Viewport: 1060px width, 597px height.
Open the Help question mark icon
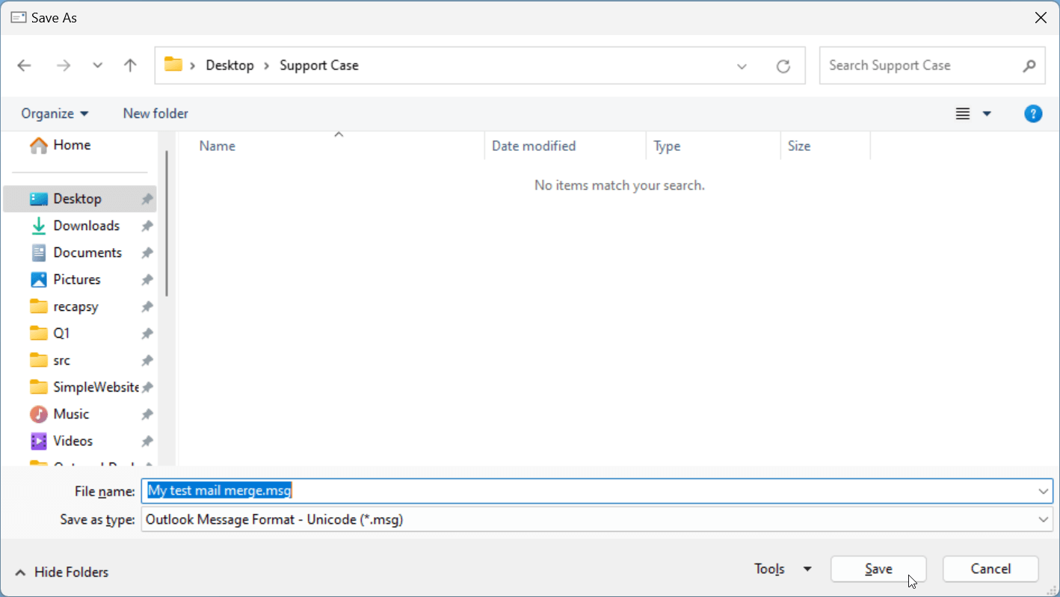1032,114
